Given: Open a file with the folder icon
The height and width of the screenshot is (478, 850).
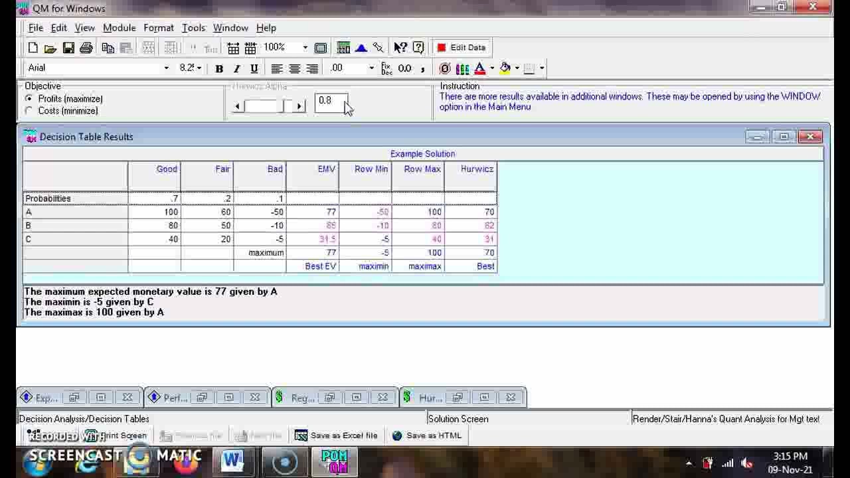Looking at the screenshot, I should tap(50, 48).
